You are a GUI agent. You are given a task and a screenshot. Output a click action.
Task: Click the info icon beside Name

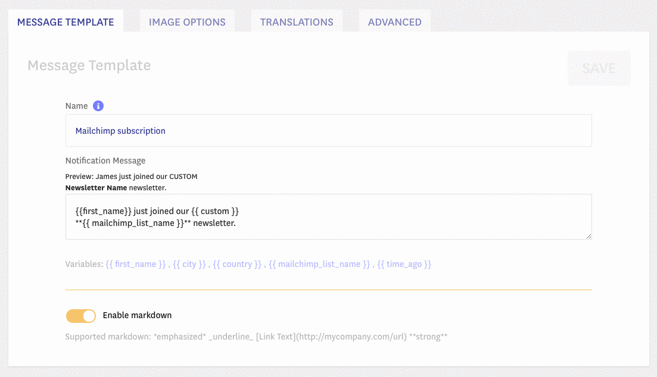click(98, 106)
